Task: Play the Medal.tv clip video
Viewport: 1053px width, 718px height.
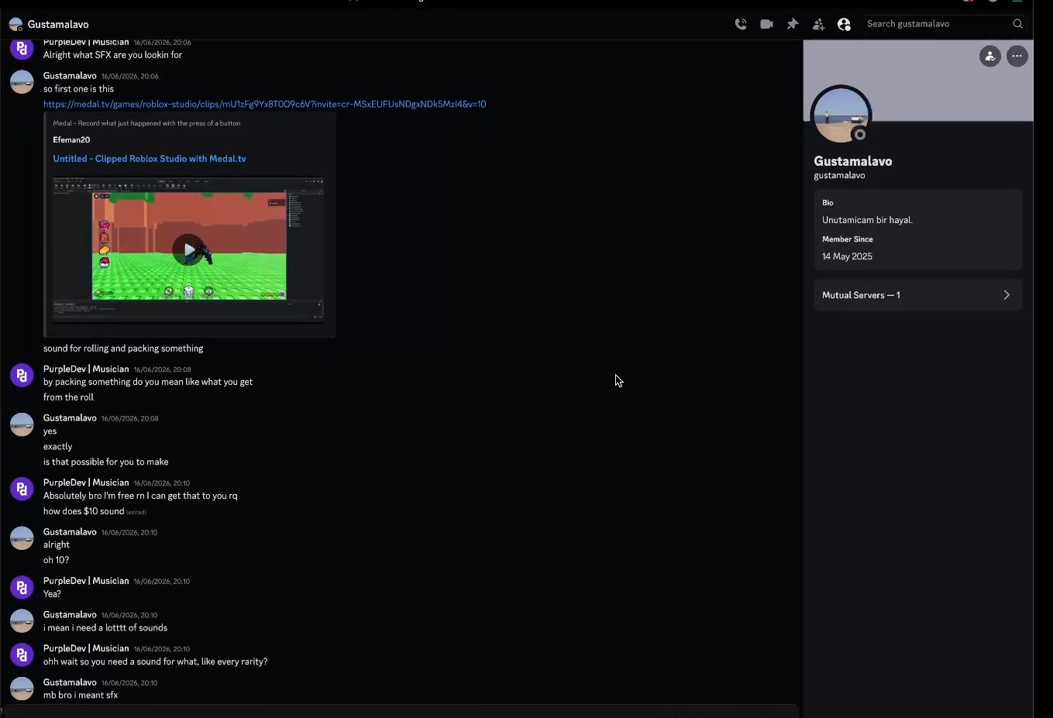Action: click(x=188, y=249)
